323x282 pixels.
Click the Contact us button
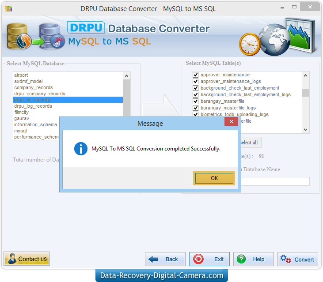(x=27, y=259)
